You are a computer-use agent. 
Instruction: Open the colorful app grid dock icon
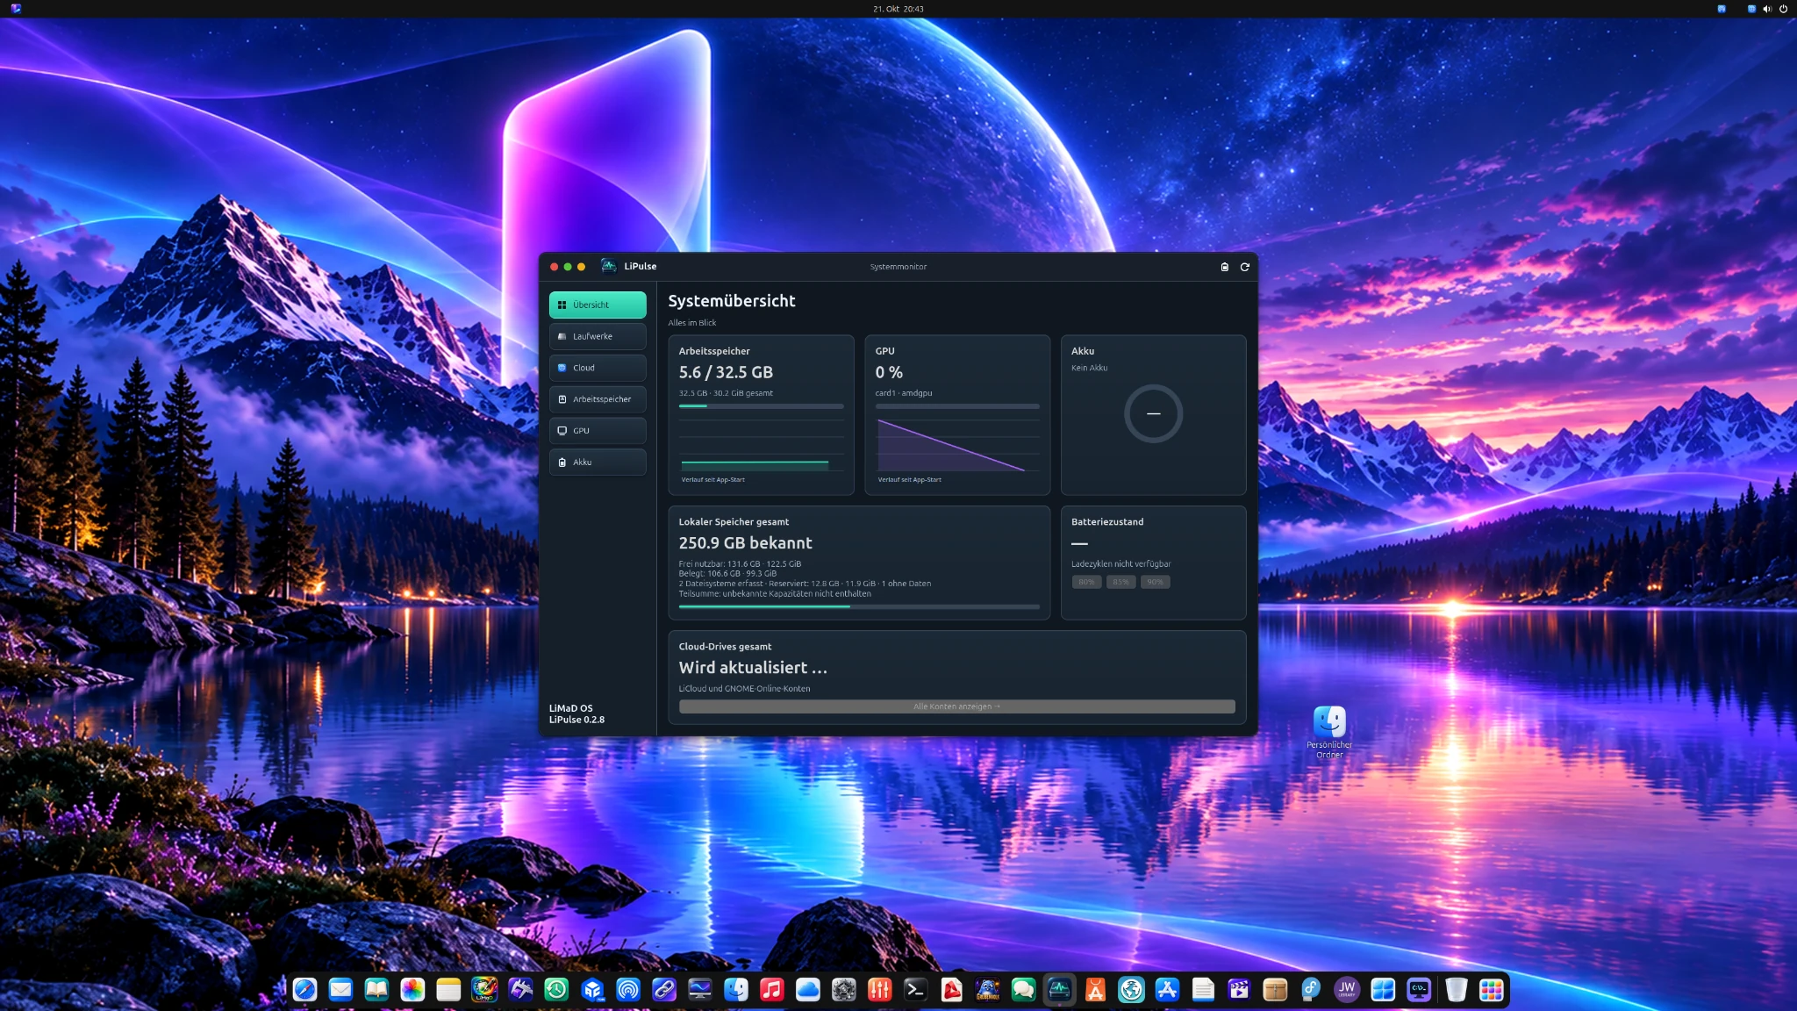tap(1491, 990)
